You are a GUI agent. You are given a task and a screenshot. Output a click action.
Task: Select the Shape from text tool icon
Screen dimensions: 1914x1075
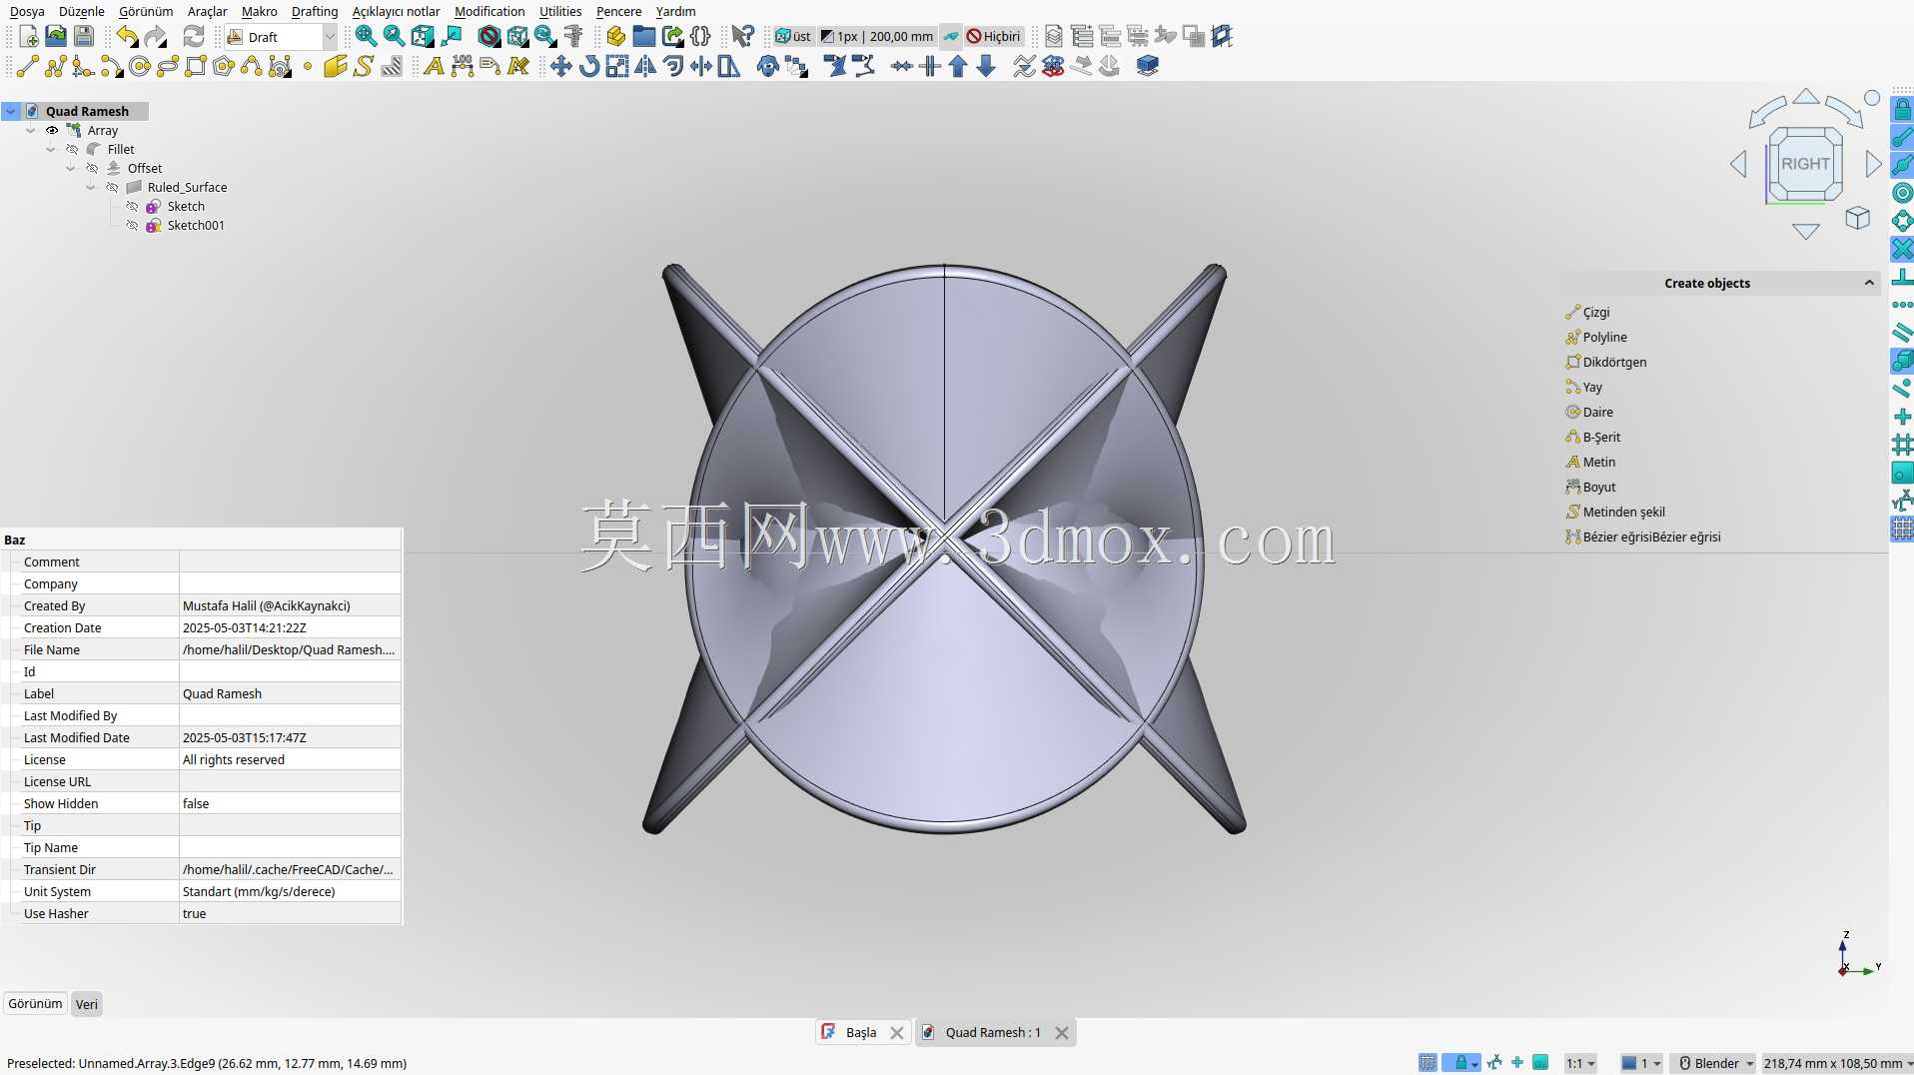click(364, 66)
